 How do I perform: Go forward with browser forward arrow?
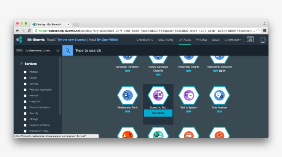tap(23, 31)
